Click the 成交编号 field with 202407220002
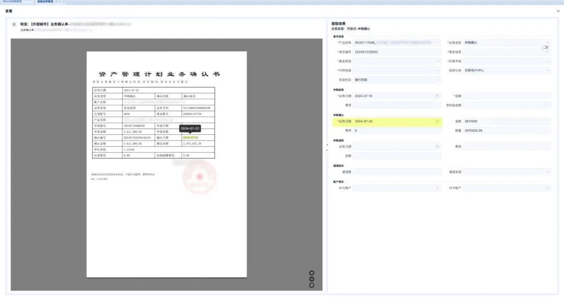Image resolution: width=564 pixels, height=300 pixels. [x=397, y=52]
